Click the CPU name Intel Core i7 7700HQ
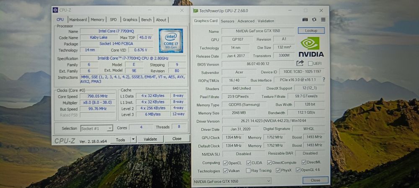This screenshot has width=419, height=188. point(116,31)
